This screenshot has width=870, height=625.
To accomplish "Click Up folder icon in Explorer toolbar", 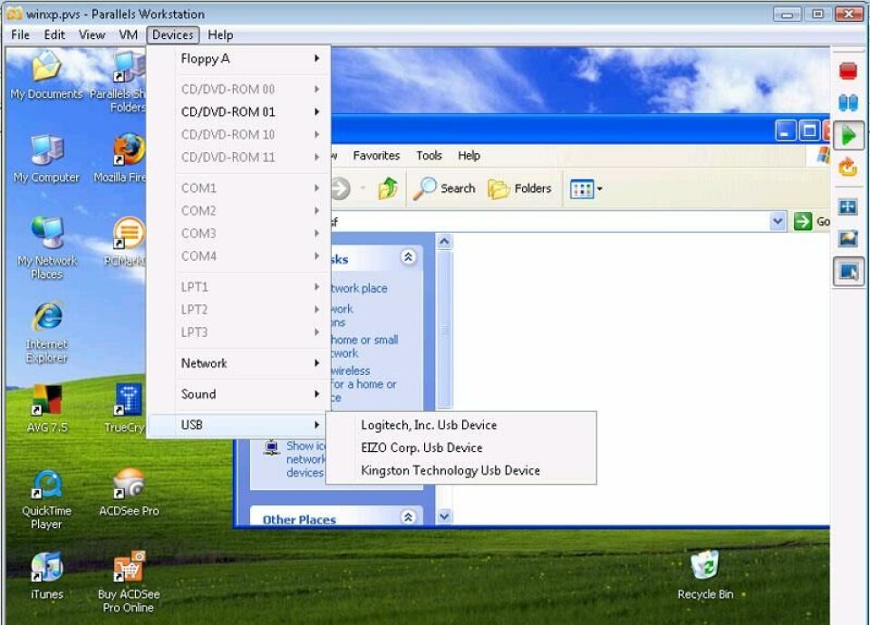I will click(x=388, y=188).
